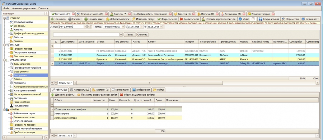The width and height of the screenshot is (323, 140).
Task: Close the Платежи (1) tab
Action: (217, 14)
